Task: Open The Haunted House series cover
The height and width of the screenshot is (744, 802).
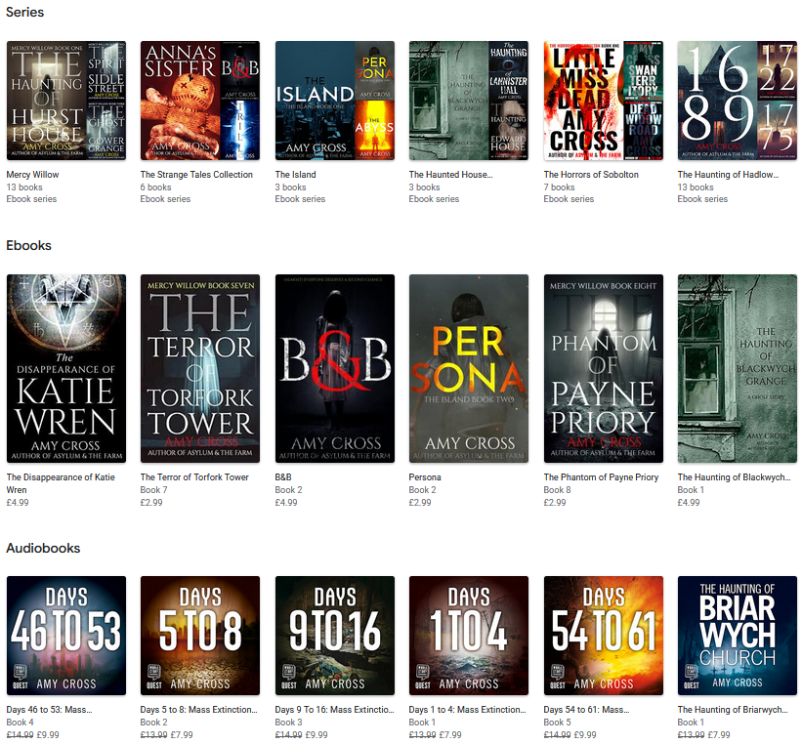Action: click(x=469, y=101)
